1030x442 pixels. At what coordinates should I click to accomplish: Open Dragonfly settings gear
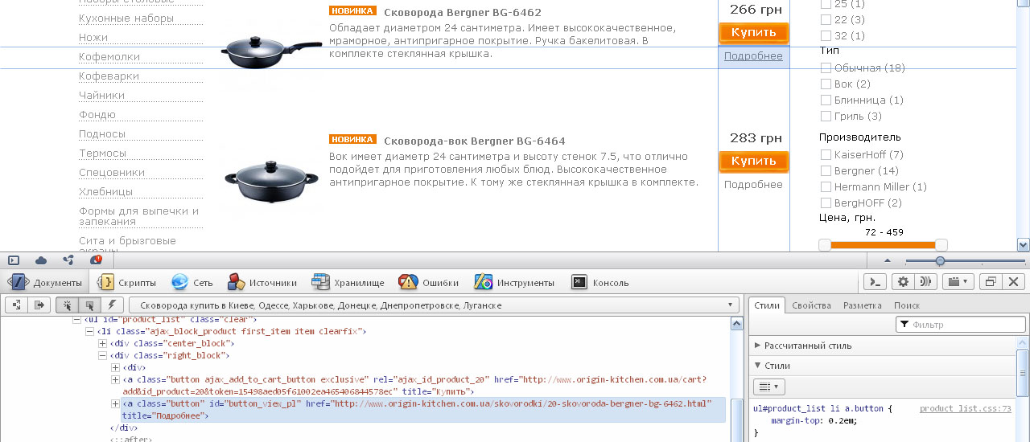pyautogui.click(x=904, y=281)
